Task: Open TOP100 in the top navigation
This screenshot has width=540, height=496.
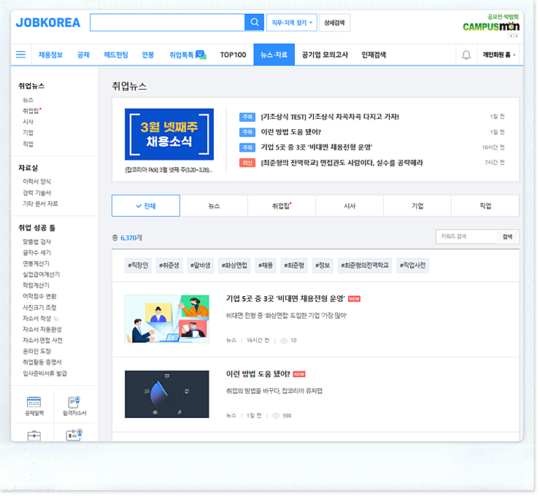Action: click(x=234, y=55)
